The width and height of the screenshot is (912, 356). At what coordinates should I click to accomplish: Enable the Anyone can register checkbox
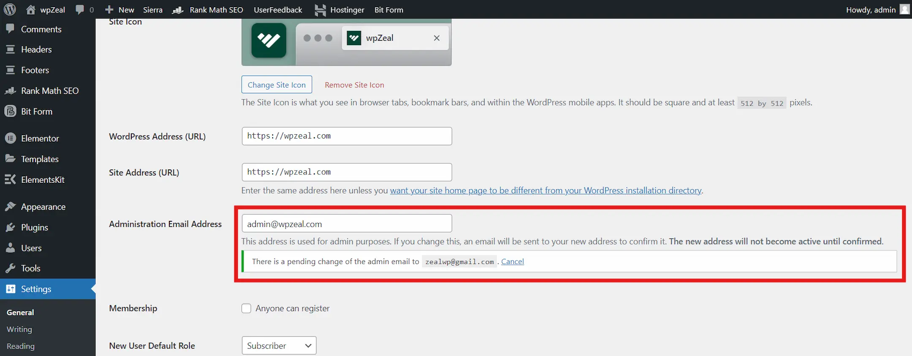[x=246, y=308]
